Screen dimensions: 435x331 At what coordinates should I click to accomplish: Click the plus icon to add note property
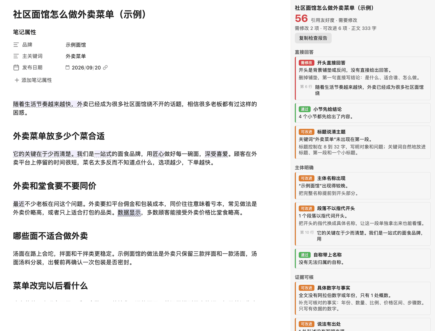tap(17, 80)
